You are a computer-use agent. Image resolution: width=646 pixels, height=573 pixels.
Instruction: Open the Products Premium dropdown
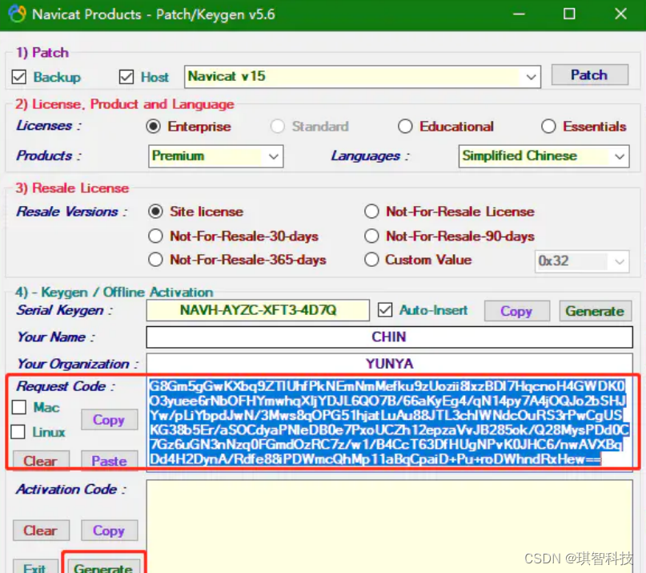(216, 156)
